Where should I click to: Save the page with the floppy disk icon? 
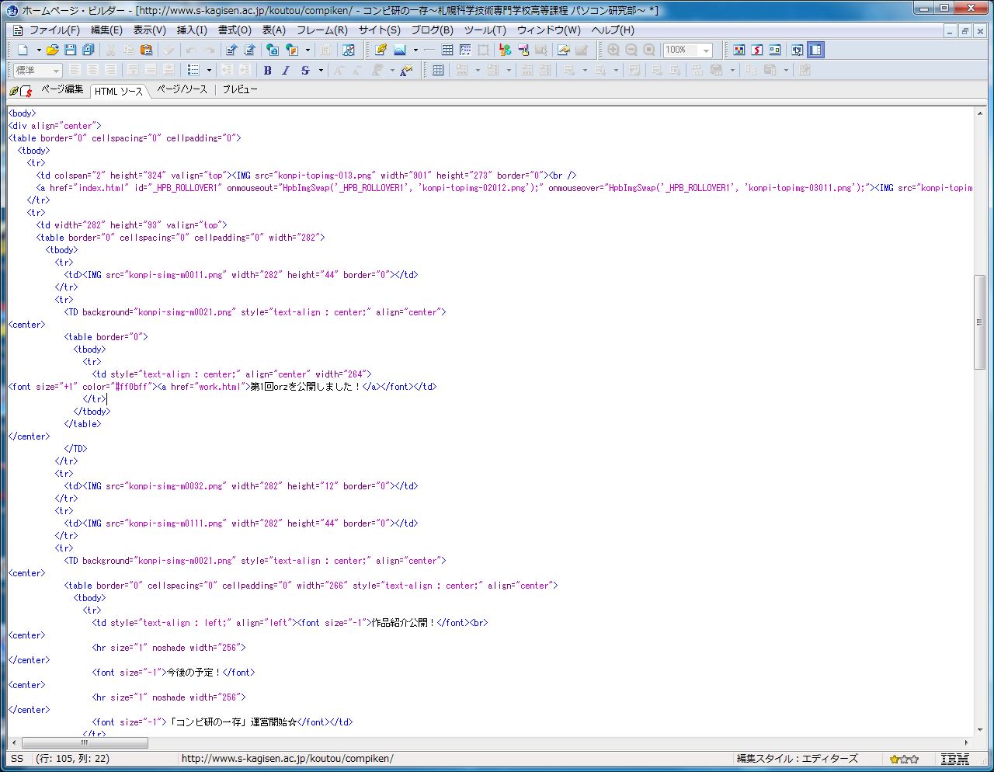pos(71,50)
